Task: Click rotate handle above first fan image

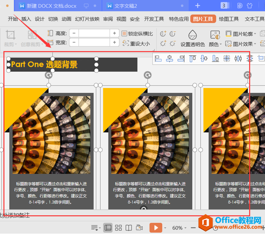Action: pyautogui.click(x=49, y=75)
